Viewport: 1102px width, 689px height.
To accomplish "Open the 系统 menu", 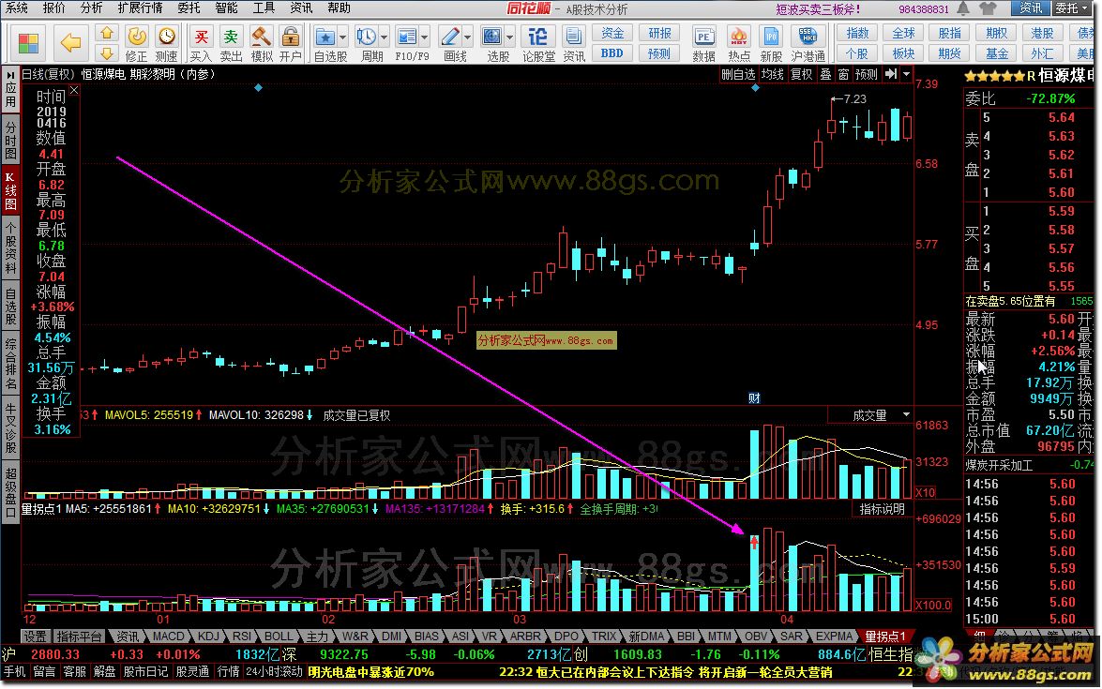I will (17, 7).
